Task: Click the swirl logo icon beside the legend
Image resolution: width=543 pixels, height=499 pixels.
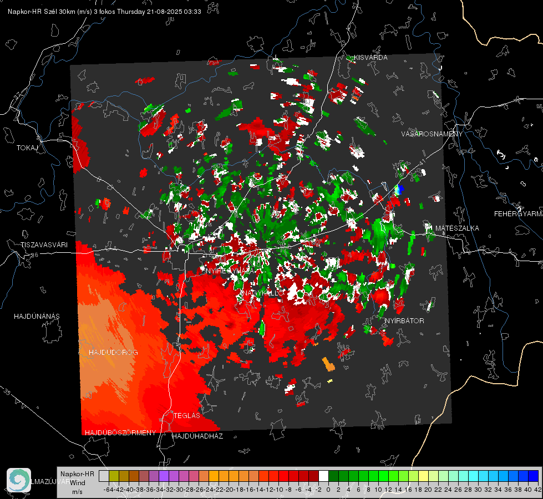Action: pos(19,480)
